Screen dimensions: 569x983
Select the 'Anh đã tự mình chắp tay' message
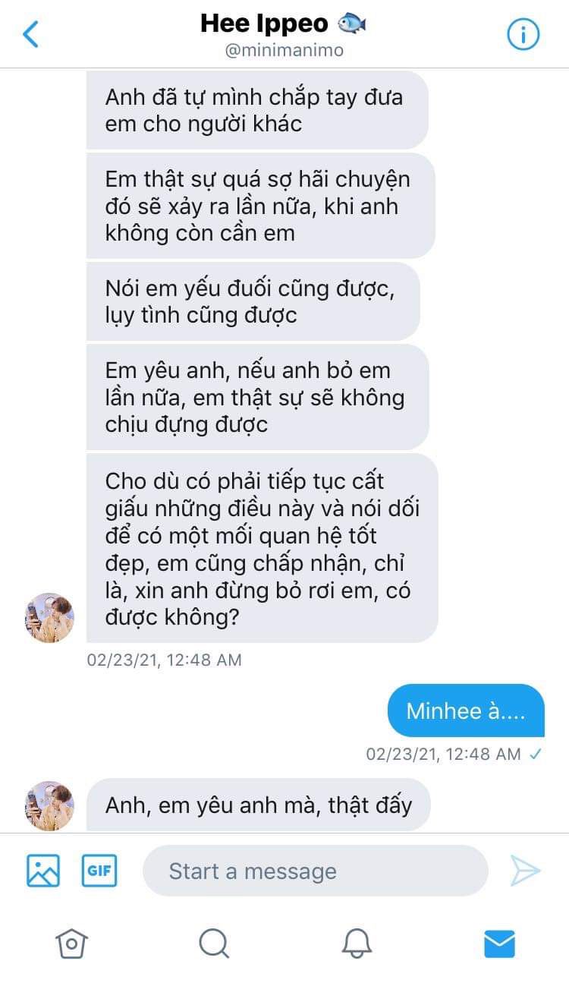click(x=257, y=110)
